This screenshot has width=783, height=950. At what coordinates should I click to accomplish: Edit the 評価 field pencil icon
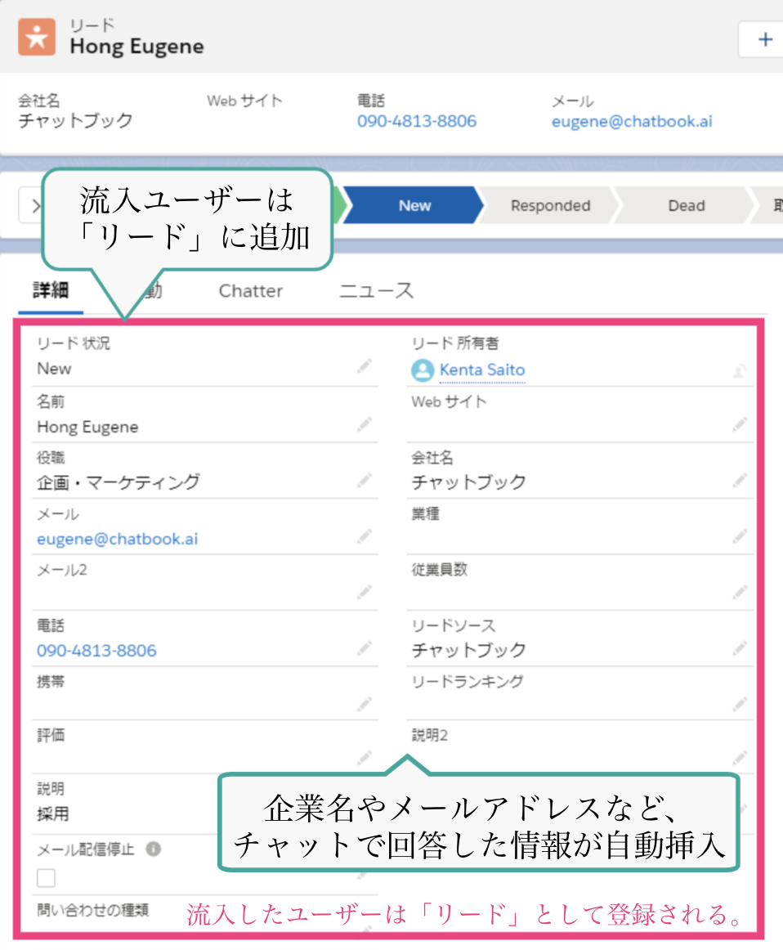[364, 757]
